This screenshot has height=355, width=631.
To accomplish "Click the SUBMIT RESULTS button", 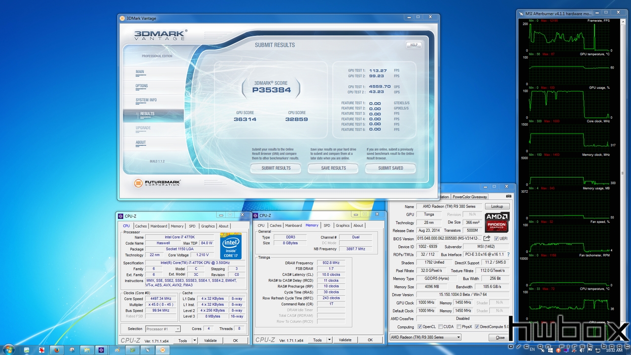I will (x=276, y=168).
